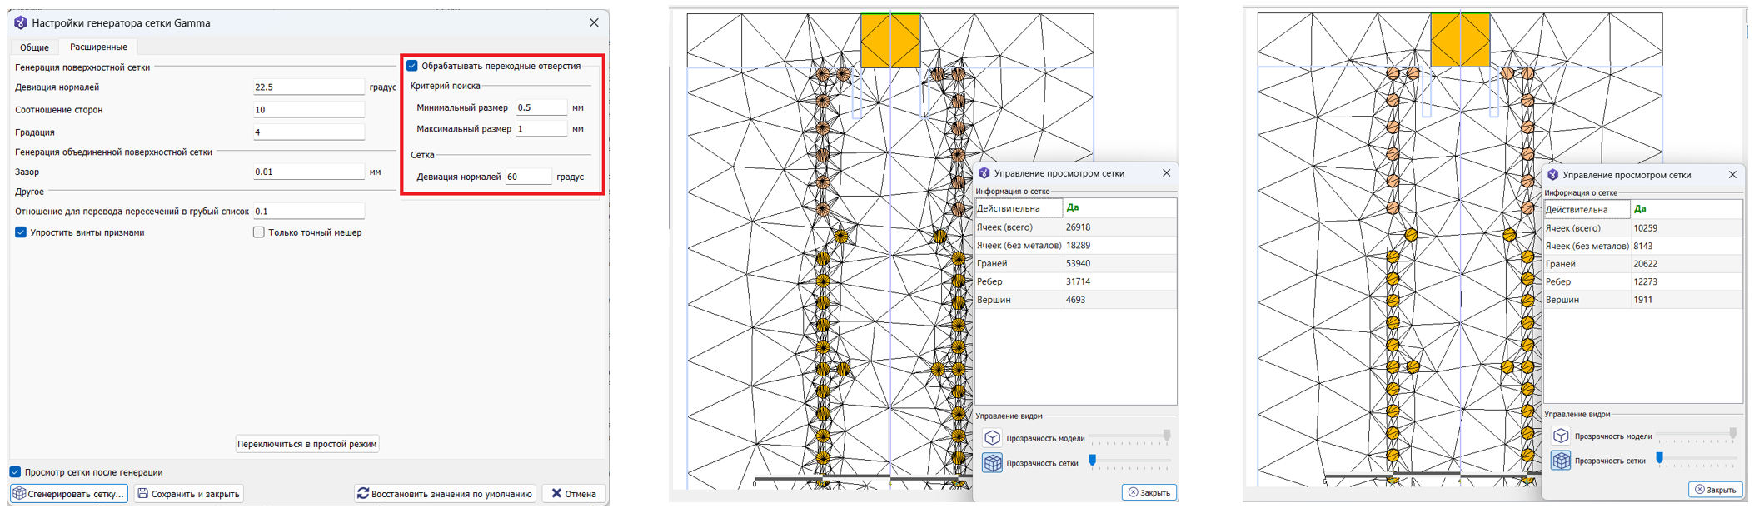Click cell value '12273' in the right panel

1687,282
